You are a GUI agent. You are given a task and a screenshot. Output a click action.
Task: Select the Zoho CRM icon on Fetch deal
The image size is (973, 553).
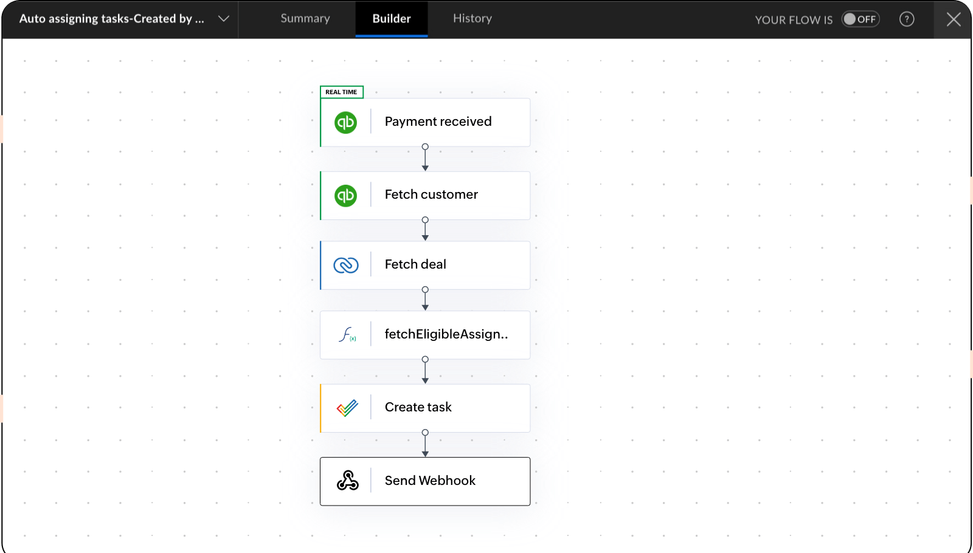346,265
